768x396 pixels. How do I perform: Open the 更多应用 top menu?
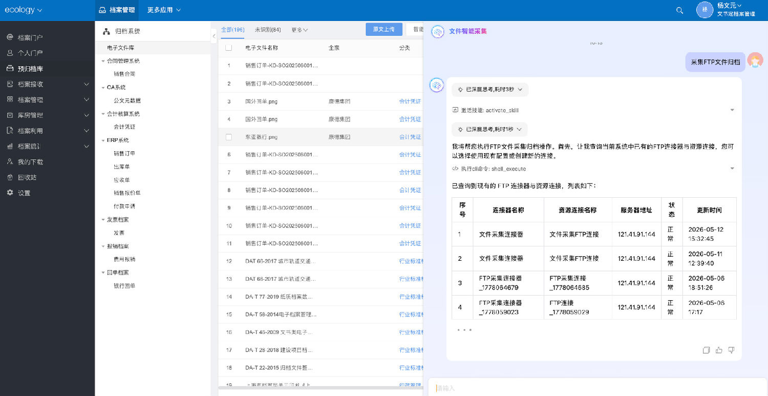tap(164, 10)
